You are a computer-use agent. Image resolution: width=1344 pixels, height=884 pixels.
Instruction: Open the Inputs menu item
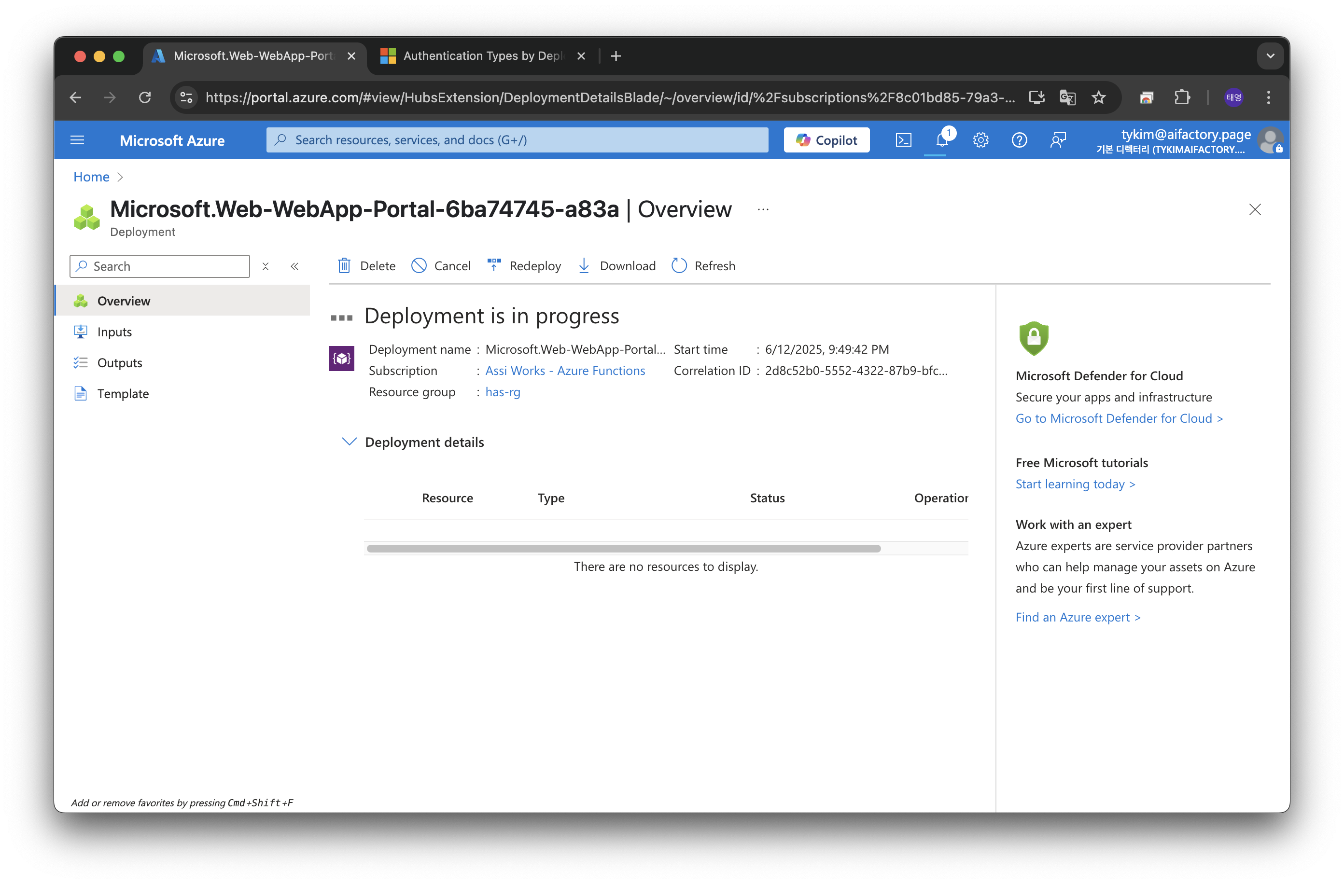pos(114,332)
